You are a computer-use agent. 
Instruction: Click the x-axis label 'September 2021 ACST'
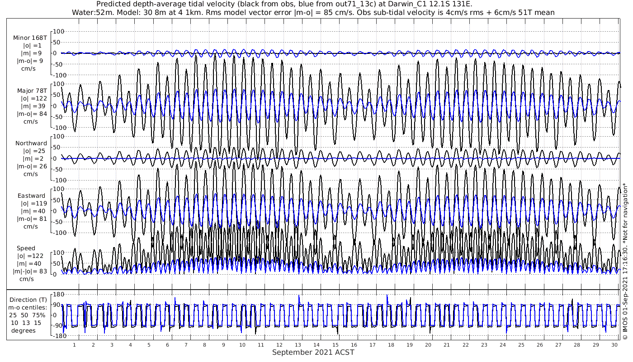(313, 352)
